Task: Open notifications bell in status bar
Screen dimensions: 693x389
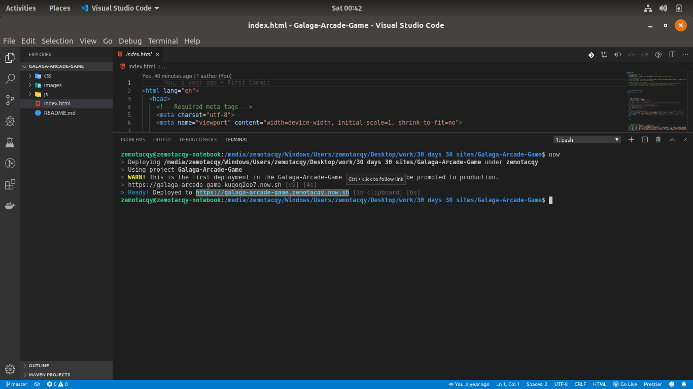Action: 683,384
